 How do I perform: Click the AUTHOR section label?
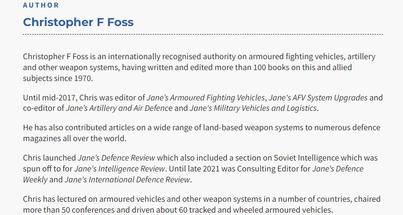pyautogui.click(x=41, y=5)
